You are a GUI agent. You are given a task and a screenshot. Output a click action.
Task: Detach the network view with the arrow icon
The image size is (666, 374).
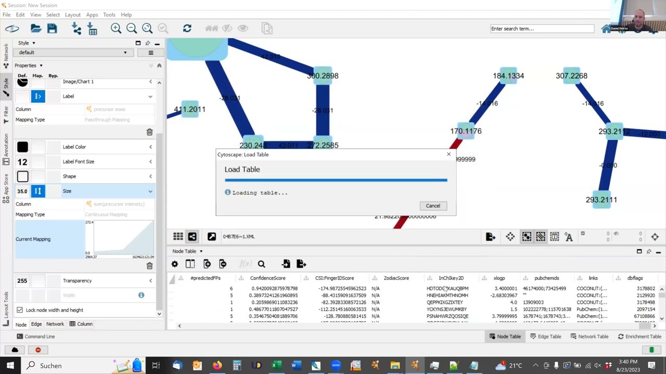(212, 237)
